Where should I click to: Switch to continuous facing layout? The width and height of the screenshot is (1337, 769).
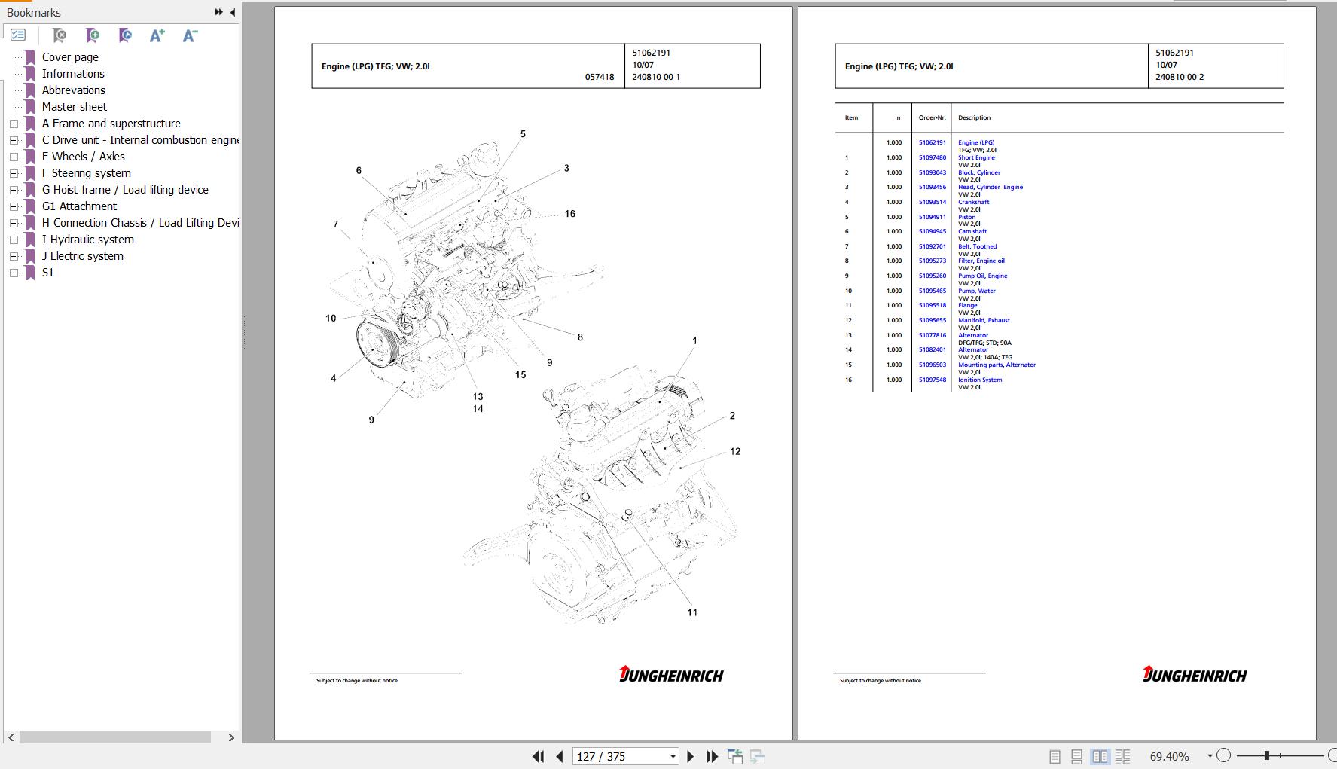pos(1122,756)
